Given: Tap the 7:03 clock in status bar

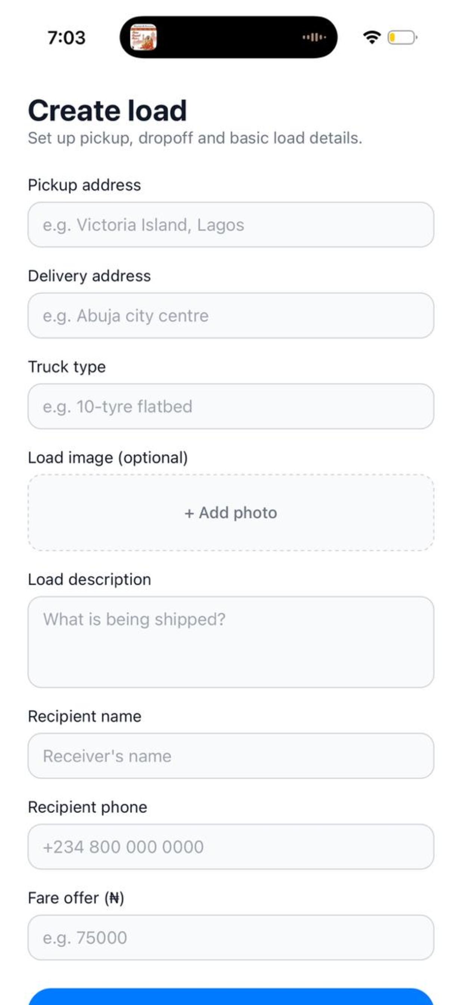Looking at the screenshot, I should pos(66,38).
